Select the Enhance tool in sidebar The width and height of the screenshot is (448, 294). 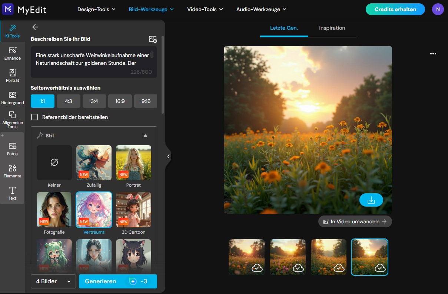12,53
